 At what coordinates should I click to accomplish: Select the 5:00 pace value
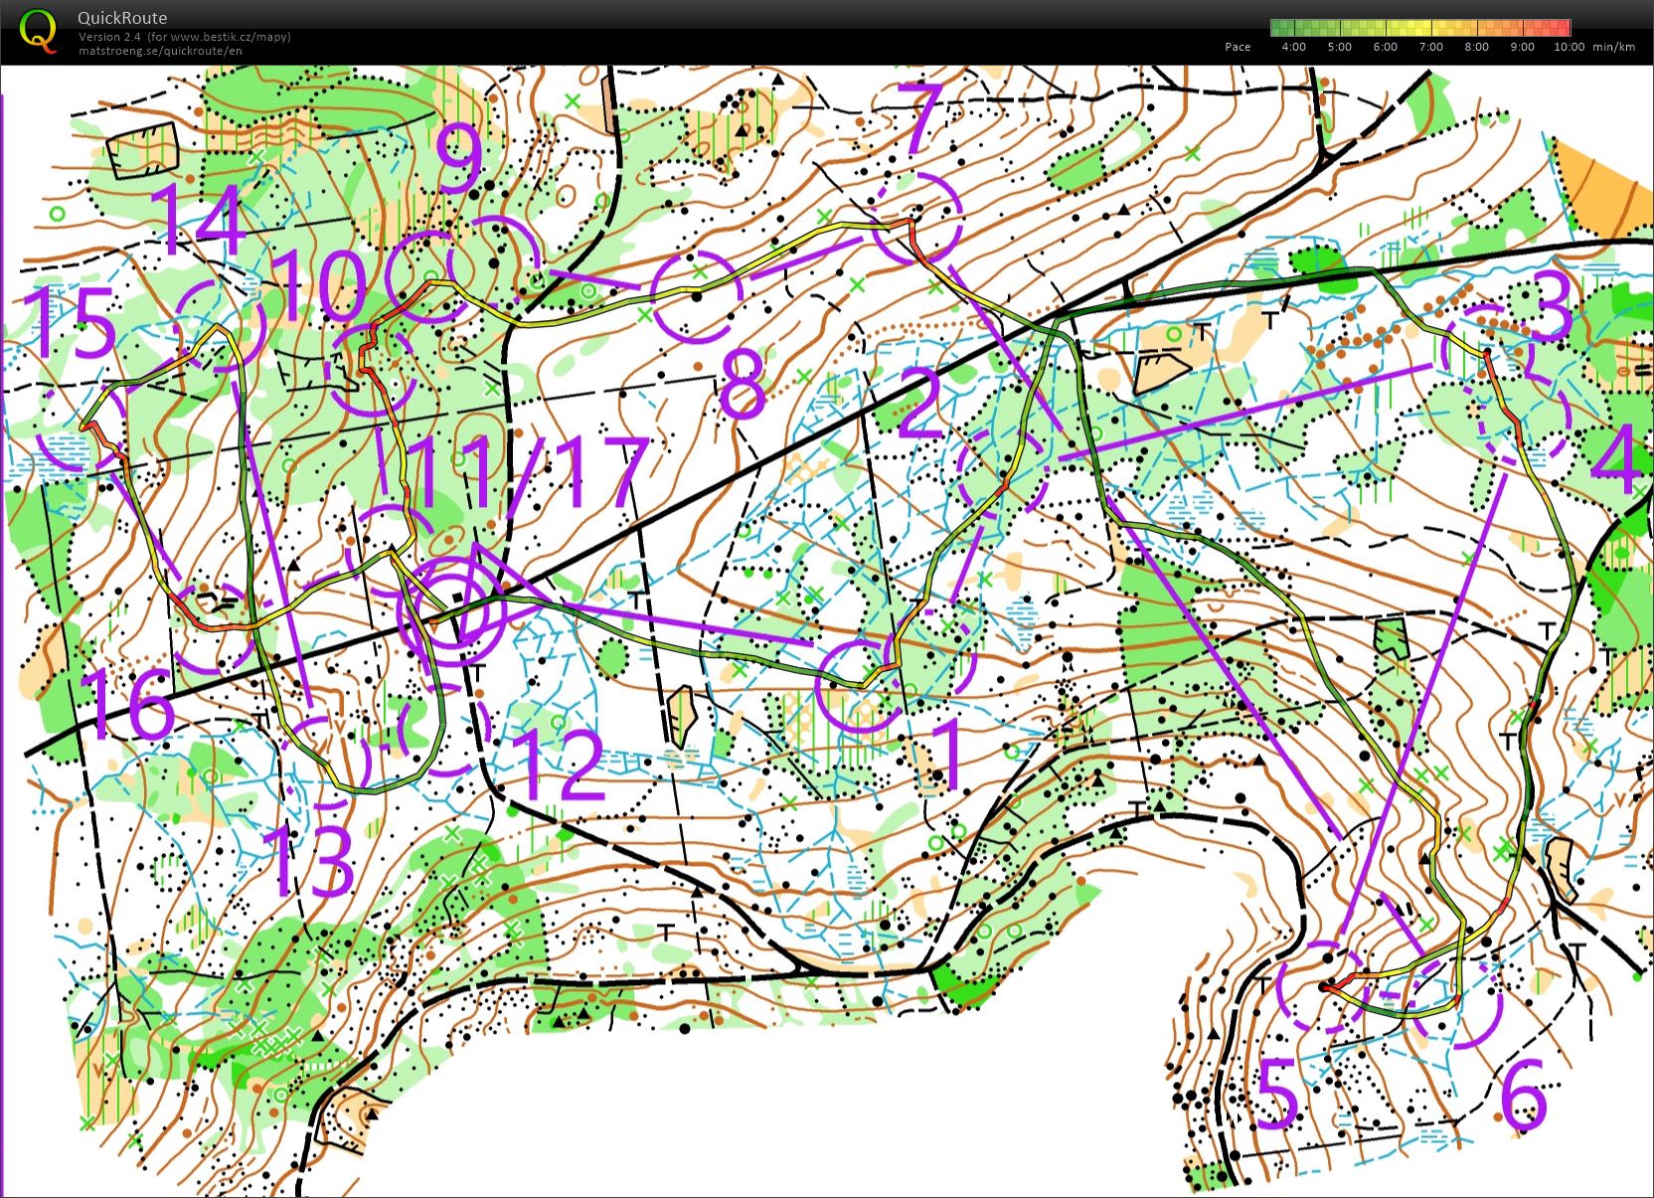(x=1340, y=47)
